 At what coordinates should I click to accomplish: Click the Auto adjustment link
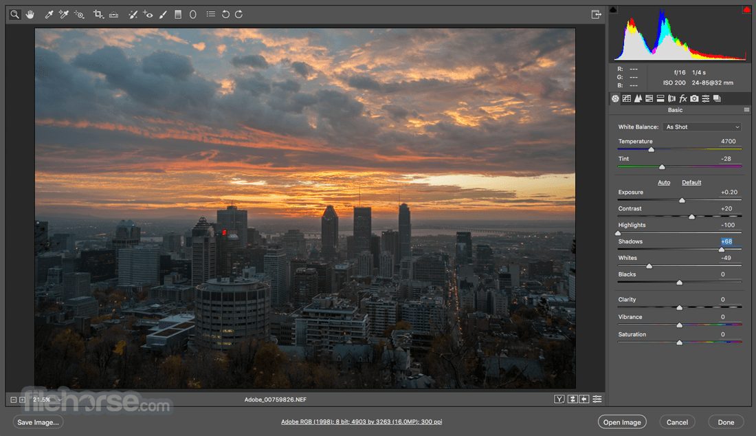coord(664,182)
